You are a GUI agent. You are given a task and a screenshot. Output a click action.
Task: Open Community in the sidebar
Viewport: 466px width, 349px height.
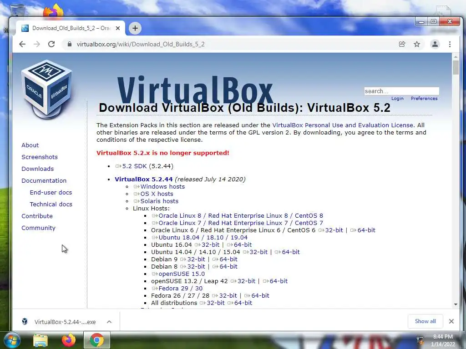coord(38,228)
